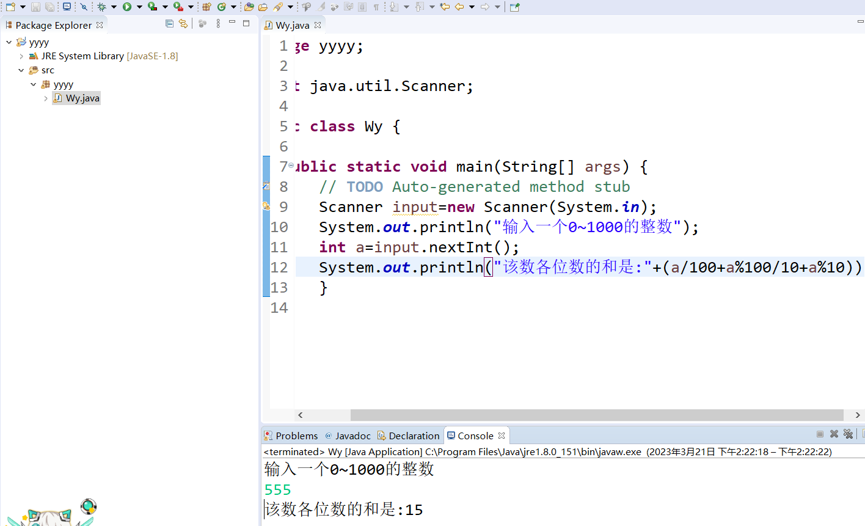Navigate Back with the yellow left arrow
Screen dimensions: 865x526
(459, 7)
